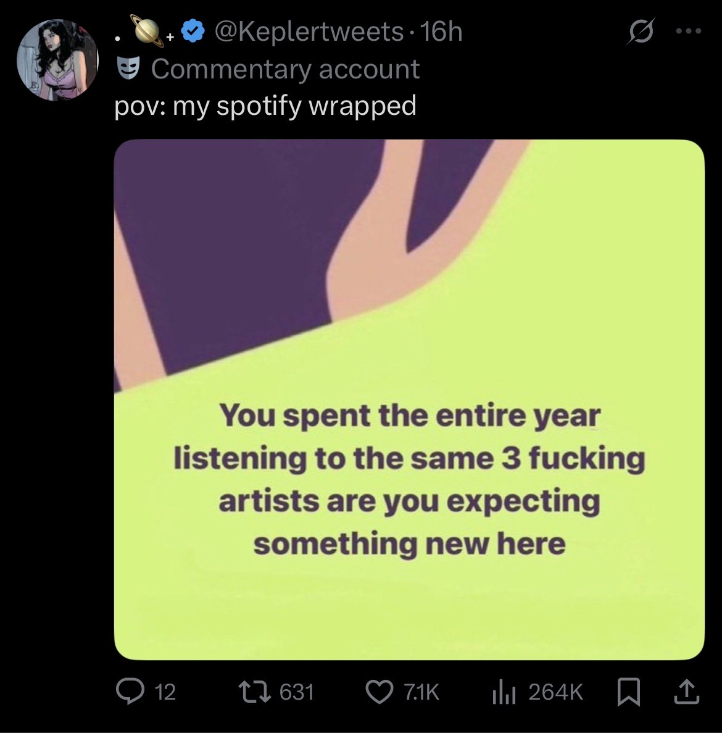The width and height of the screenshot is (722, 733).
Task: Open the Spotify Wrapped meme image
Action: [x=409, y=400]
